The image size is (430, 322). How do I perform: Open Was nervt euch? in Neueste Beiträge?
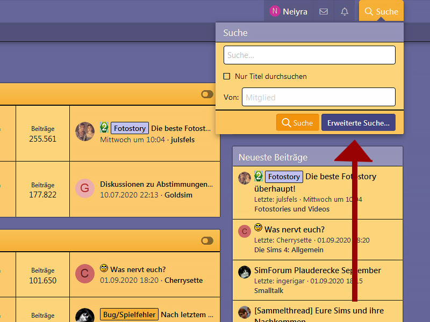pos(295,230)
